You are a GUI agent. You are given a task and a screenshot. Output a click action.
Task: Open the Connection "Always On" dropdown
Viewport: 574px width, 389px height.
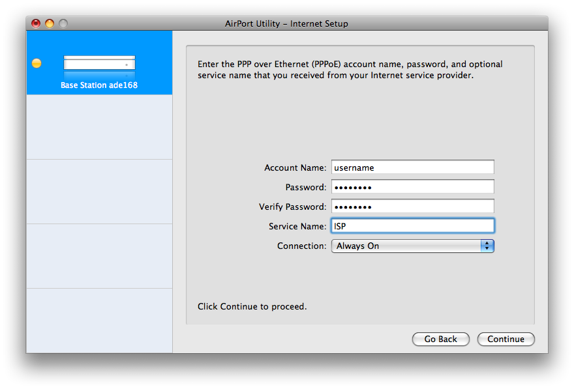click(x=406, y=246)
